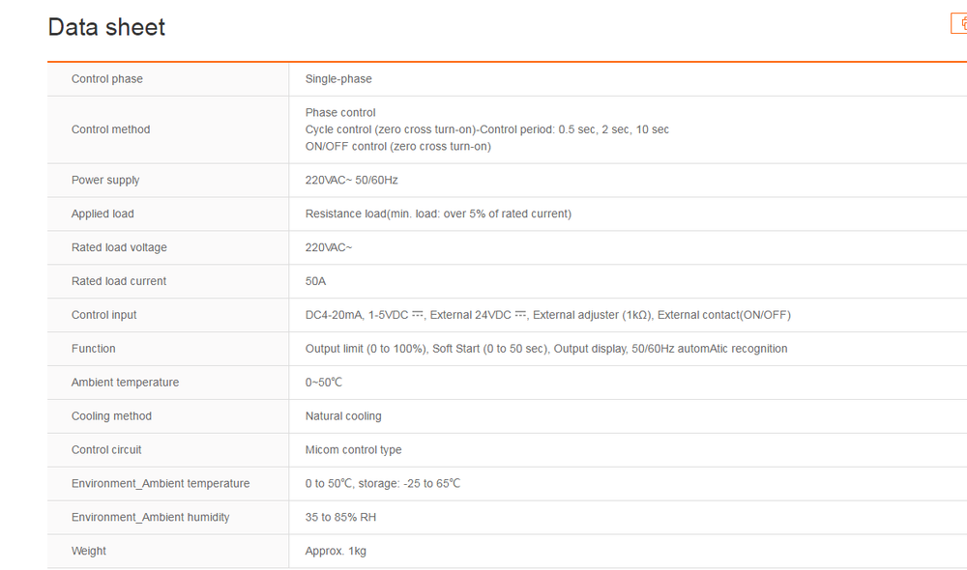The height and width of the screenshot is (570, 967).
Task: Click the Resistance load value text
Action: [438, 214]
